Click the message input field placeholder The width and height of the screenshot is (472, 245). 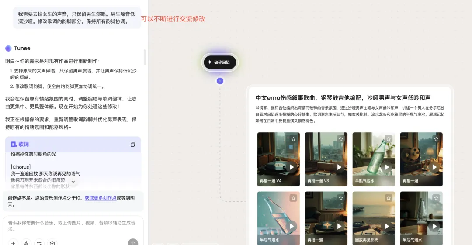(x=72, y=226)
